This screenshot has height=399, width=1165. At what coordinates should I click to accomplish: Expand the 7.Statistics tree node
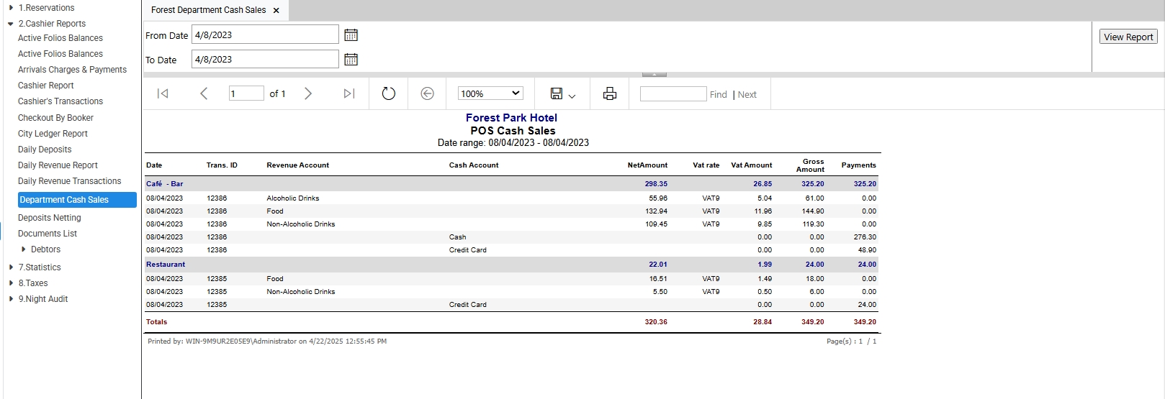point(11,267)
